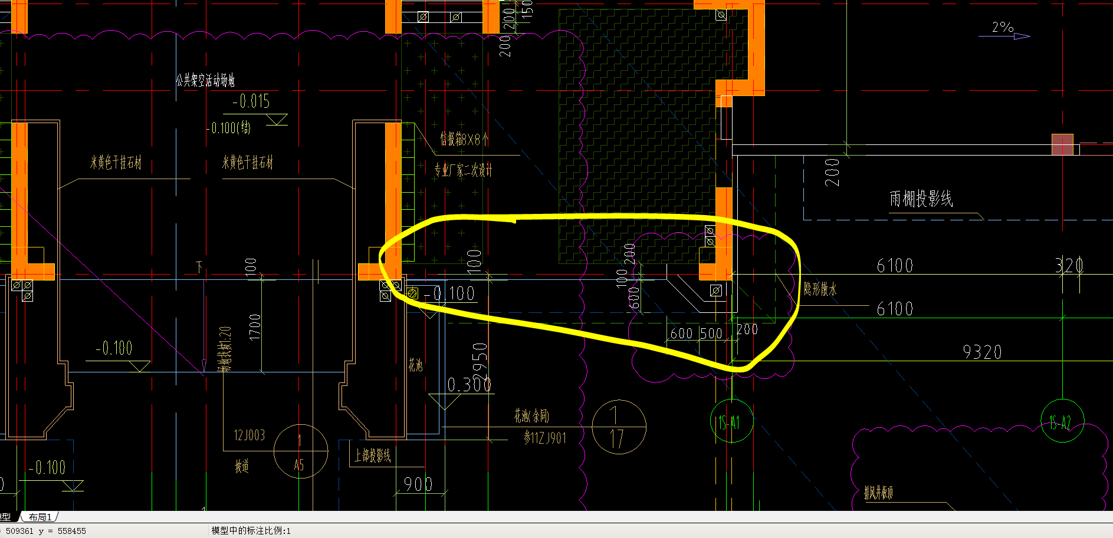Select the 花池(余同) annotation
Image resolution: width=1113 pixels, height=538 pixels.
tap(531, 416)
